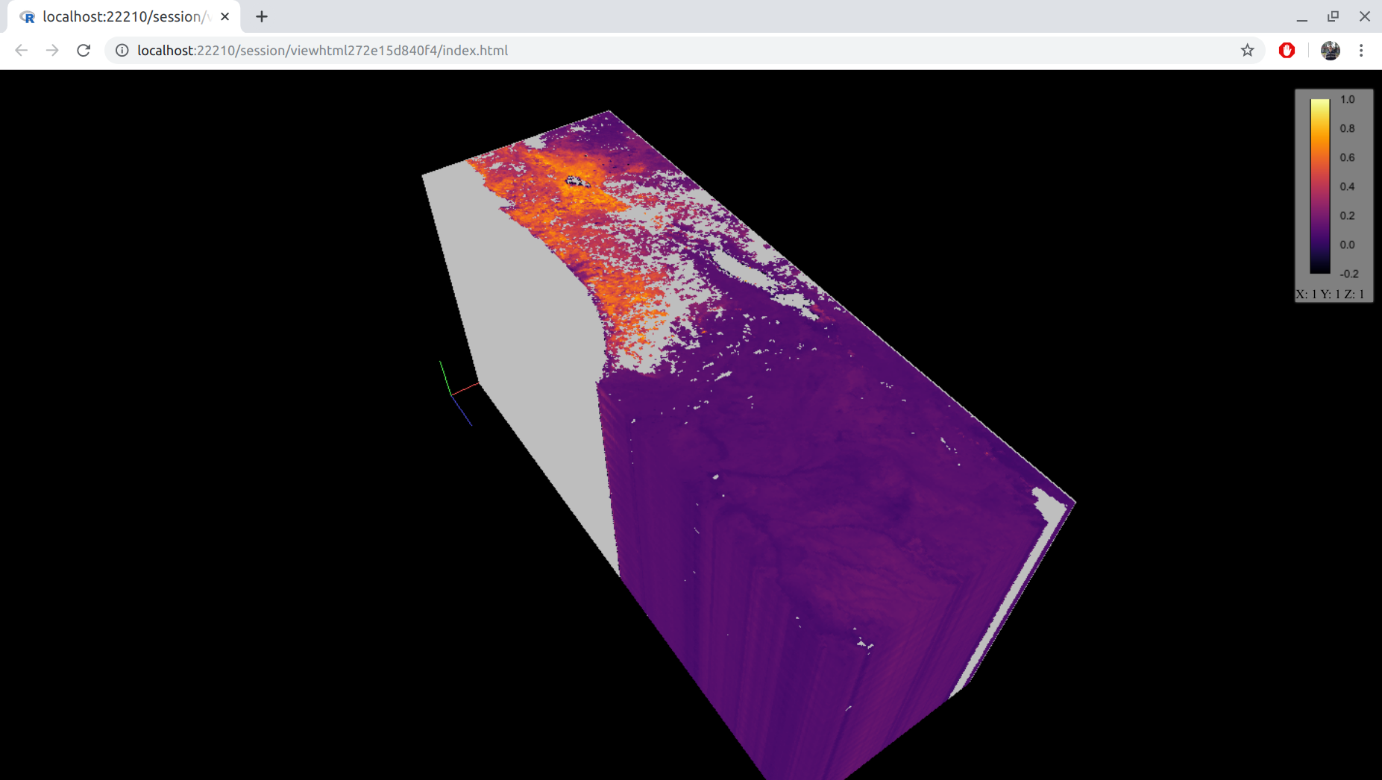Bookmark this page with the star icon
Image resolution: width=1382 pixels, height=780 pixels.
click(x=1247, y=50)
